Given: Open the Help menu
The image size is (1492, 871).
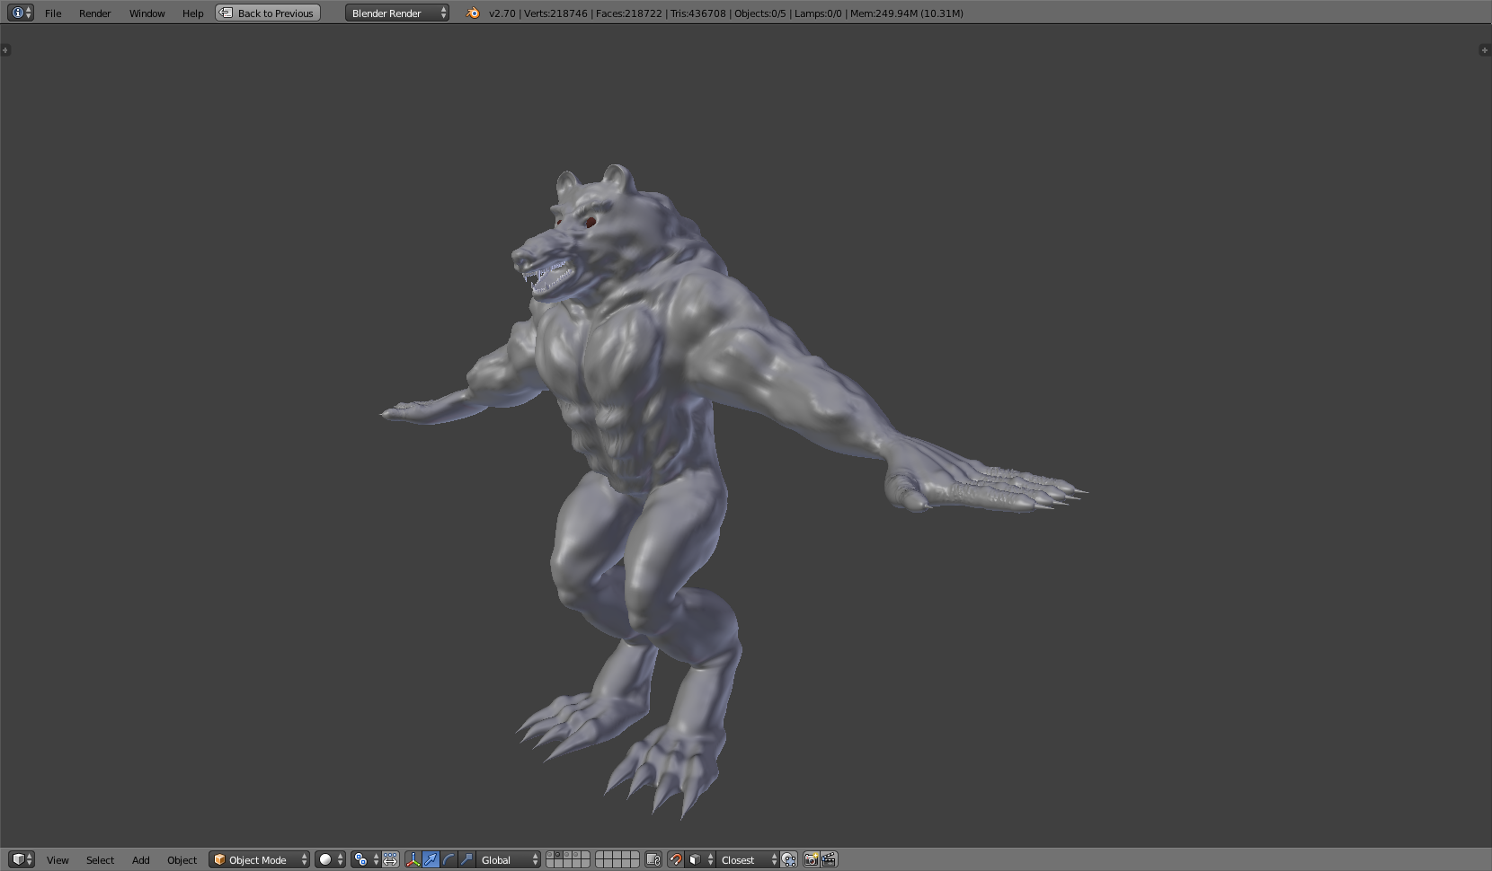Looking at the screenshot, I should pos(192,13).
